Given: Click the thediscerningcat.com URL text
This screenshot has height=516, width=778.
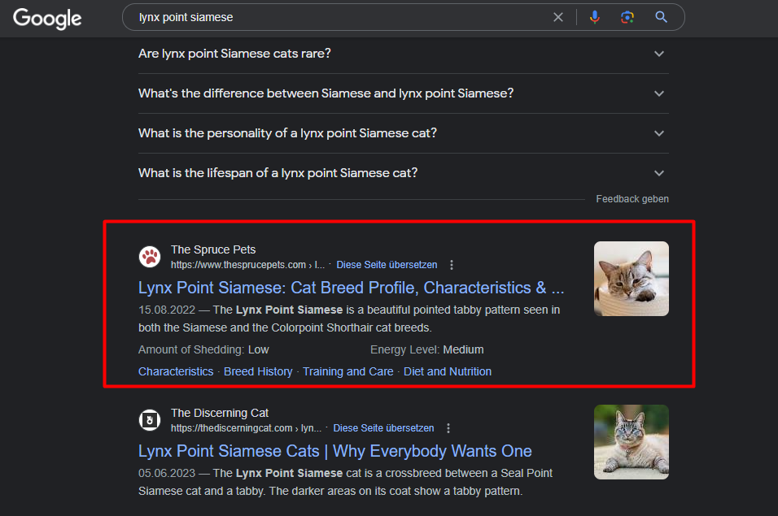Looking at the screenshot, I should [x=246, y=428].
